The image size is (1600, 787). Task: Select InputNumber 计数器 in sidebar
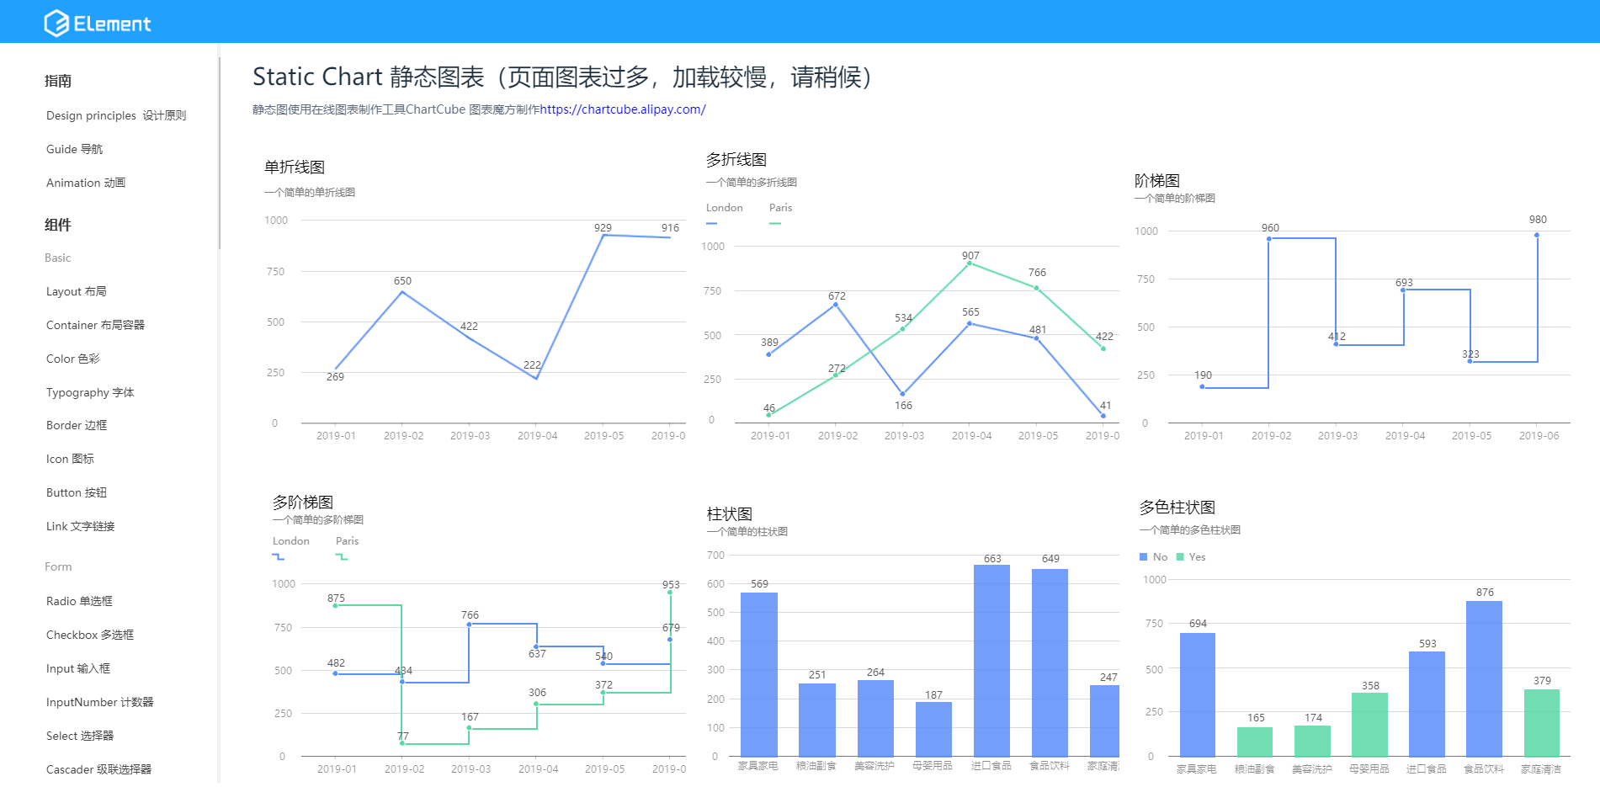click(99, 702)
